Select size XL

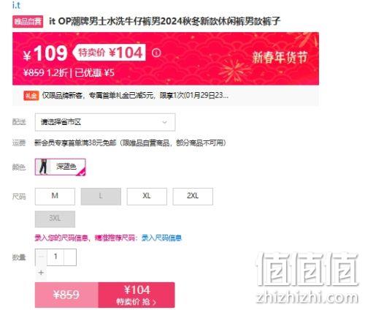147,196
